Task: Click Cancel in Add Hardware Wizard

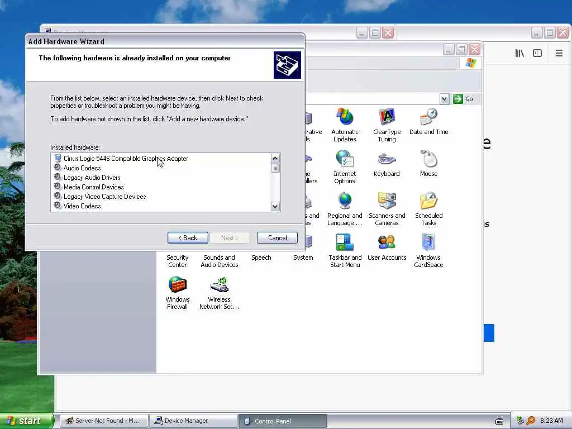Action: (277, 238)
